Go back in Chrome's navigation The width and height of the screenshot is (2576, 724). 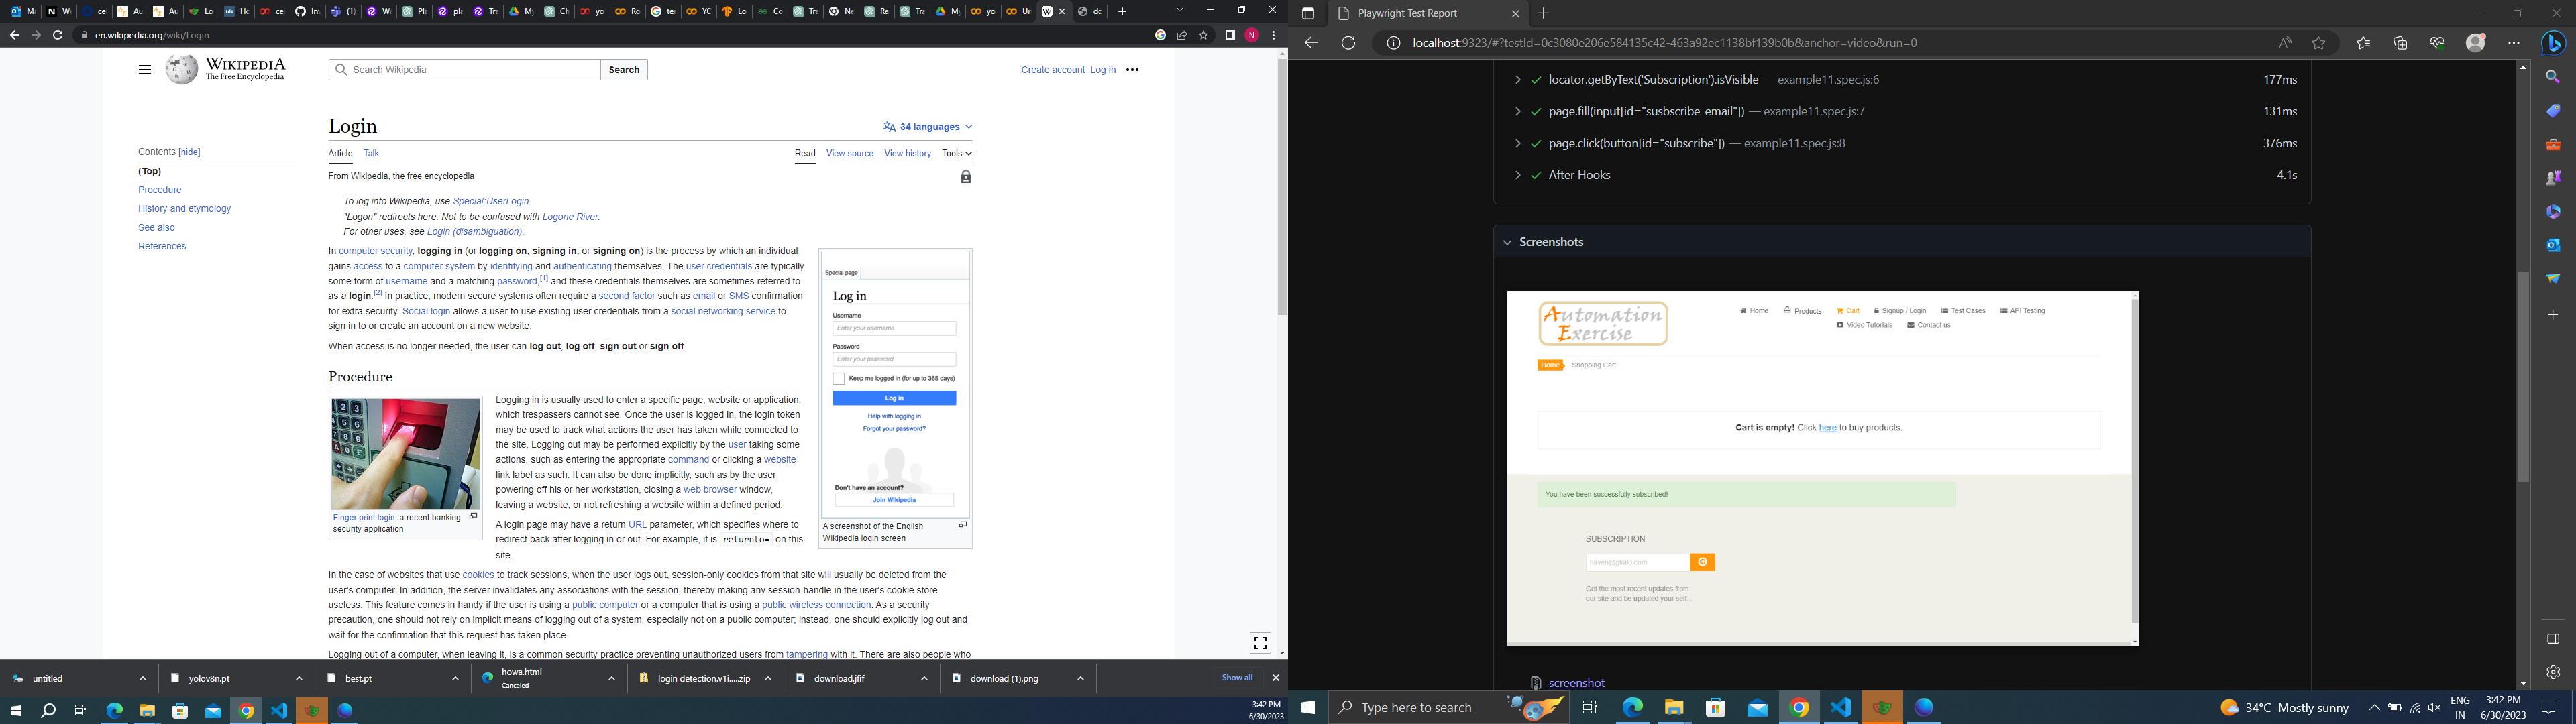pos(14,35)
